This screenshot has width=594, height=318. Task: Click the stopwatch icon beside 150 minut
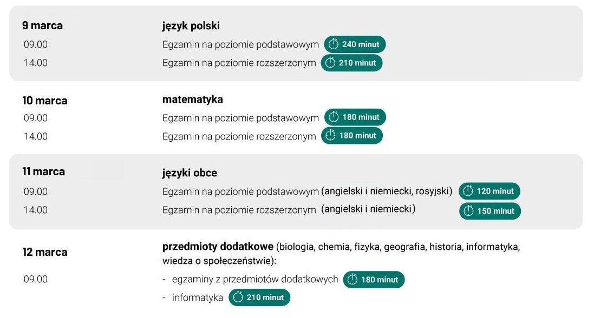click(468, 211)
